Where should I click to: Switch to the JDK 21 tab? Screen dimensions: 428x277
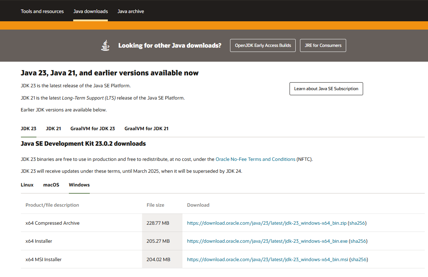click(53, 128)
